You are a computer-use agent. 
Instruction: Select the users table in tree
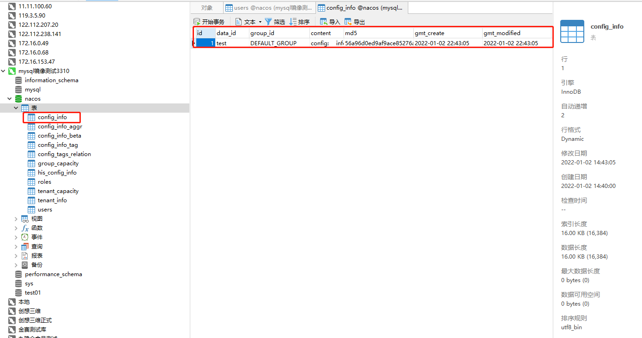(45, 210)
